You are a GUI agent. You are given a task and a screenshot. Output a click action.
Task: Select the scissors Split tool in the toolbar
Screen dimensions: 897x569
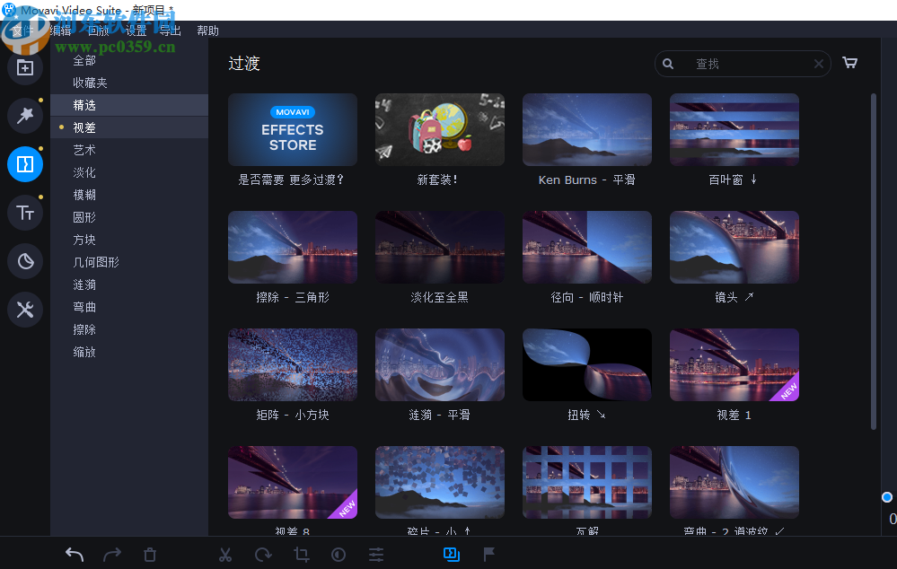(225, 554)
